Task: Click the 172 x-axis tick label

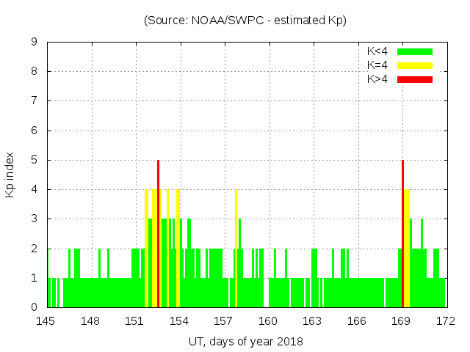Action: [445, 320]
